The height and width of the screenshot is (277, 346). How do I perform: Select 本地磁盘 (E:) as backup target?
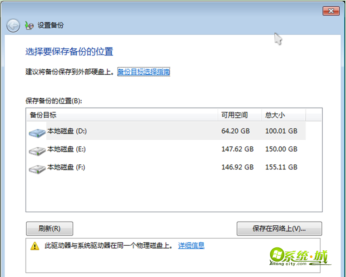coord(67,149)
